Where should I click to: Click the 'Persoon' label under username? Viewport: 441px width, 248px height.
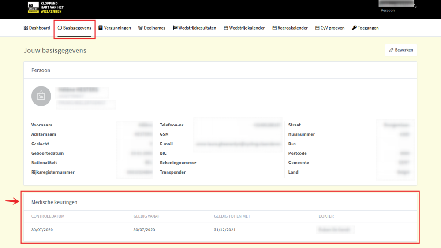[388, 11]
